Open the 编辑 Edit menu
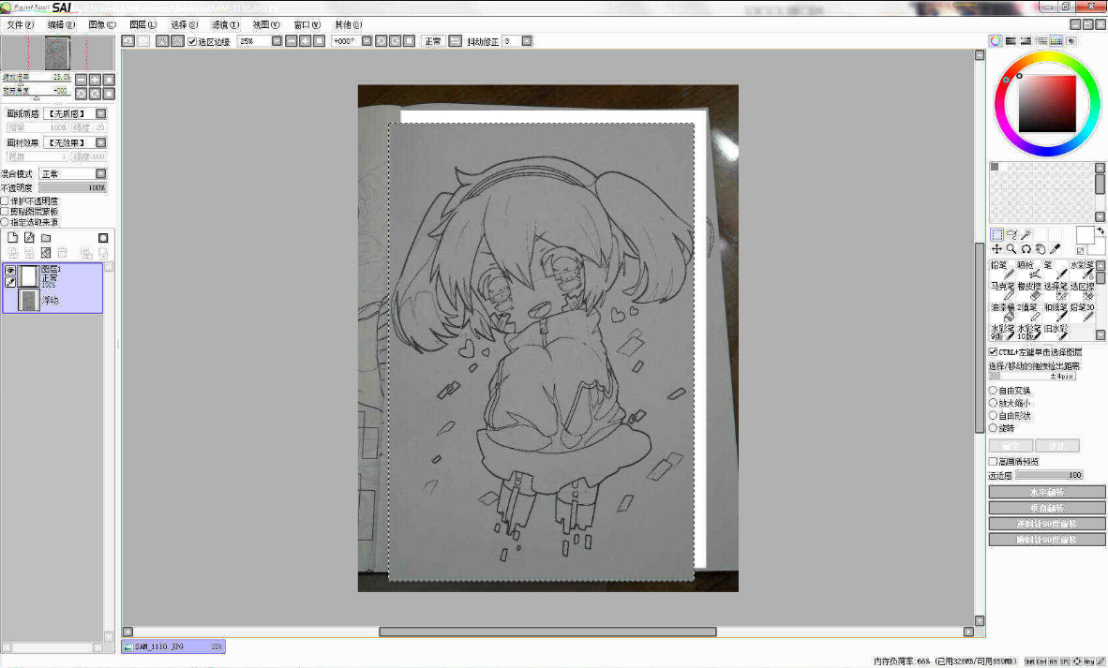The width and height of the screenshot is (1108, 668). click(x=61, y=24)
